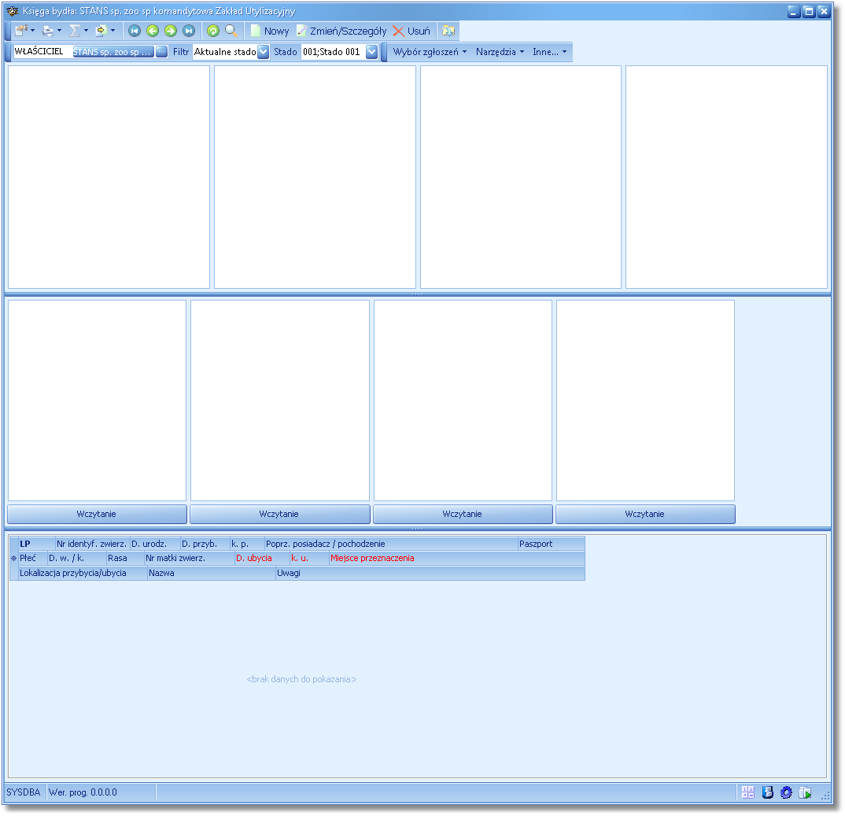Image resolution: width=845 pixels, height=816 pixels.
Task: Select the D. w. / k. column header
Action: pos(77,559)
